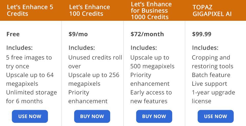Click the Let's Enhance for Business header

[151, 11]
